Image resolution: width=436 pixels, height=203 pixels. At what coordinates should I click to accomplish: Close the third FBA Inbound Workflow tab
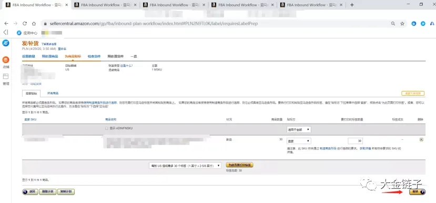tap(204, 5)
